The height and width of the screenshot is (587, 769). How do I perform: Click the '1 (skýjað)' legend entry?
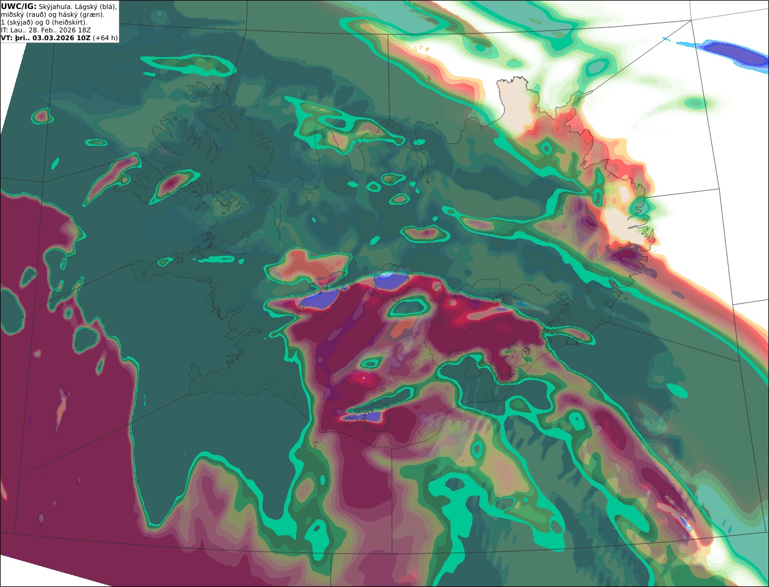(x=18, y=22)
